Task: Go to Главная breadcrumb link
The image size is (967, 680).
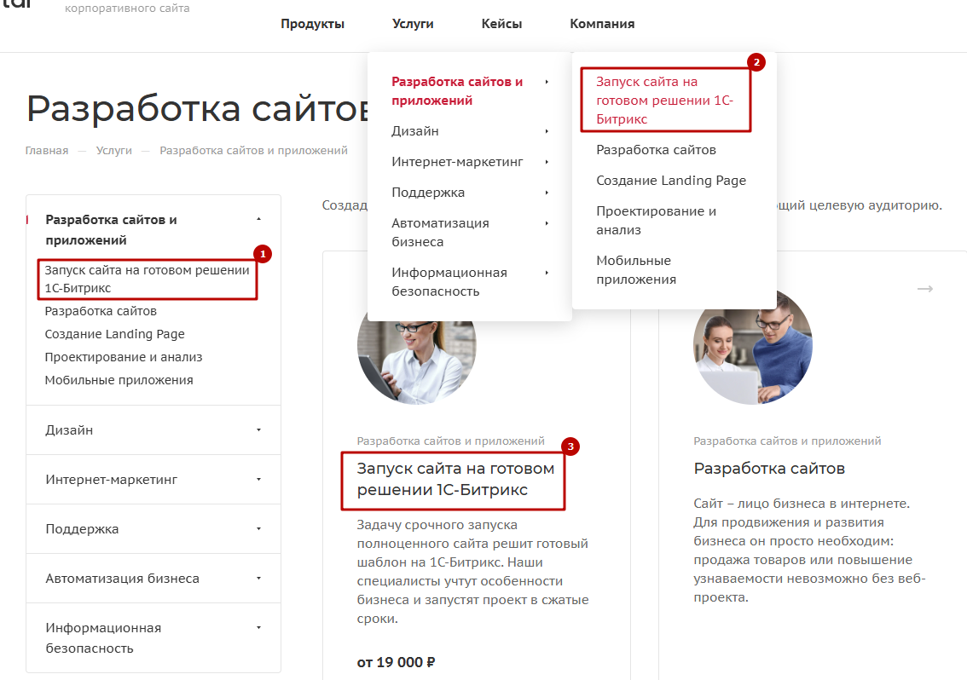Action: click(x=47, y=151)
